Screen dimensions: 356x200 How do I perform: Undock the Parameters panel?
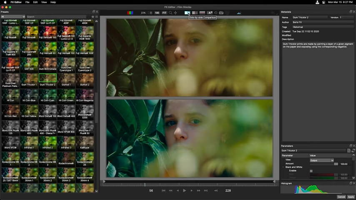(x=351, y=146)
